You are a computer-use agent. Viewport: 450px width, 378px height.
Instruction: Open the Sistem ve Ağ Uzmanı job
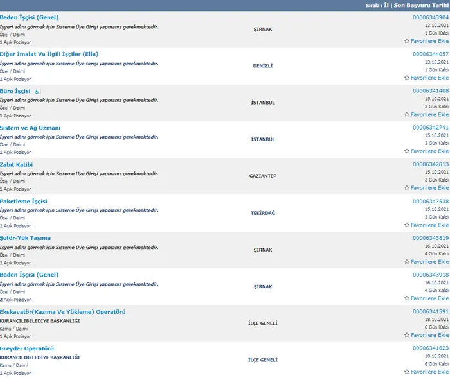click(x=30, y=128)
